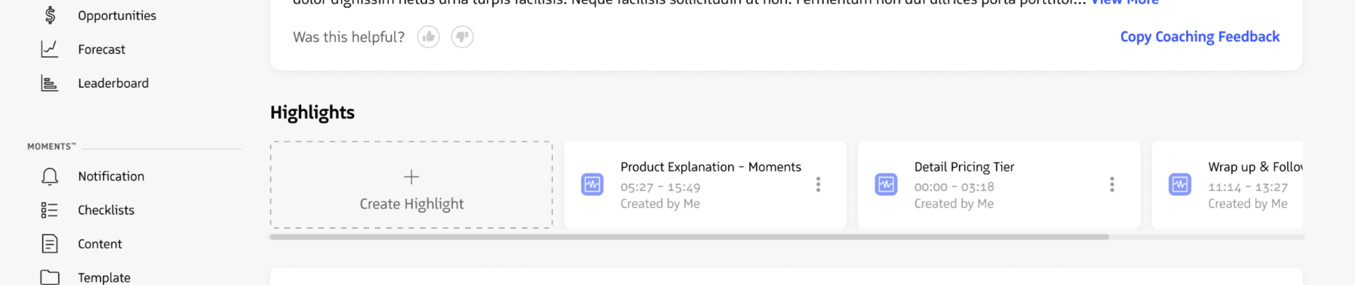
Task: Click the Forecast chart icon
Action: tap(49, 49)
